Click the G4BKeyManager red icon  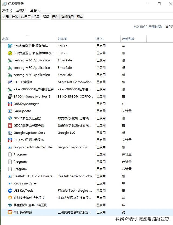coord(10,104)
